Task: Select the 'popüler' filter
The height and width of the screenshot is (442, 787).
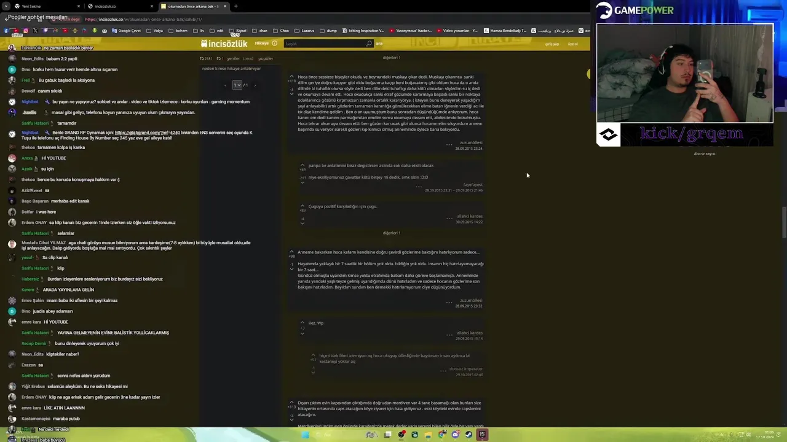Action: [266, 59]
